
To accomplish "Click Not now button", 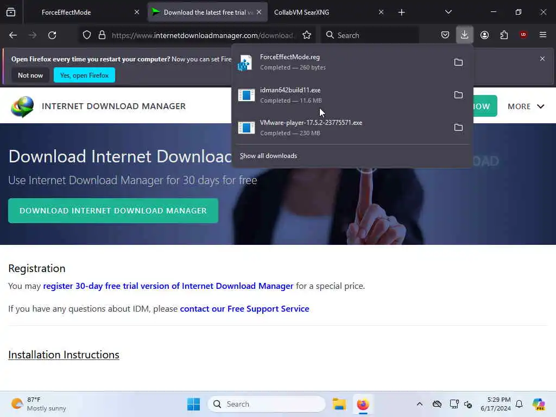I will tap(30, 75).
